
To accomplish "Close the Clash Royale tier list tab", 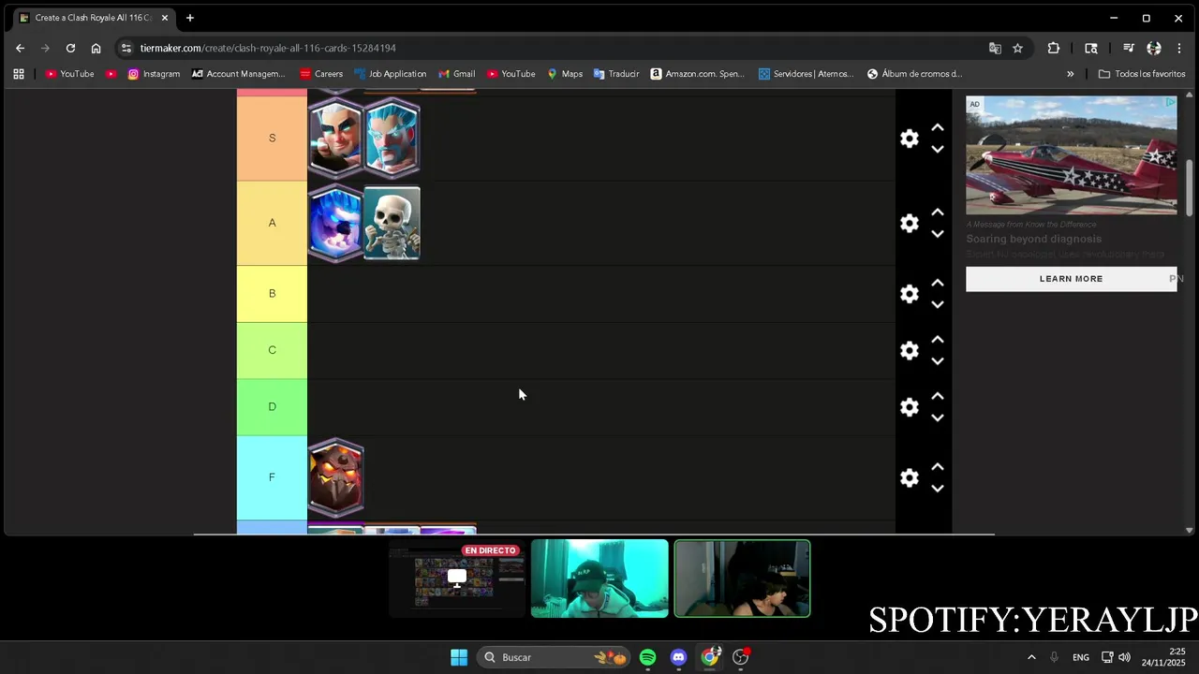I will point(165,18).
